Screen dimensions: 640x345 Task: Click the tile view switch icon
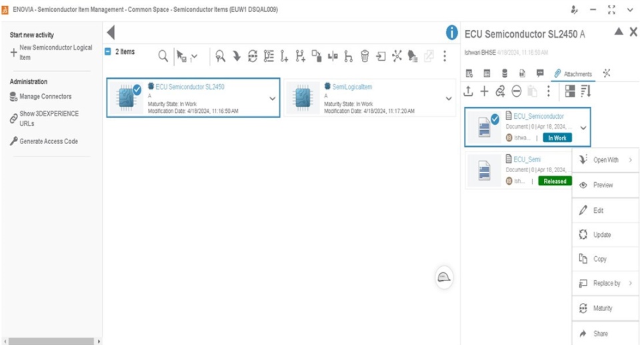570,91
